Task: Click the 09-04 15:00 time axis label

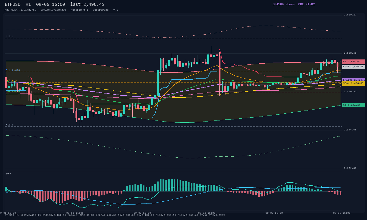Action: click(x=207, y=213)
